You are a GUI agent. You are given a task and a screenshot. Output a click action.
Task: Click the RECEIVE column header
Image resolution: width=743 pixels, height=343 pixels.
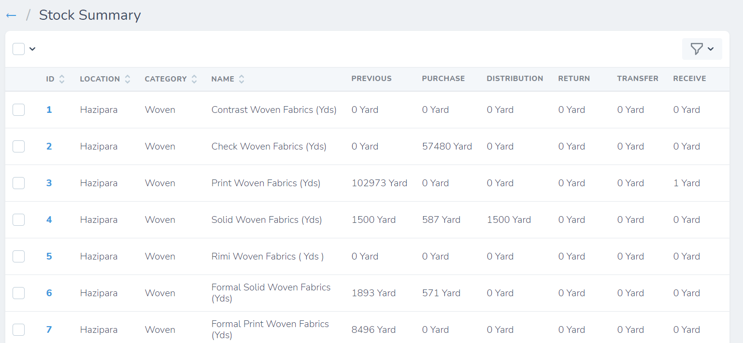pyautogui.click(x=689, y=79)
